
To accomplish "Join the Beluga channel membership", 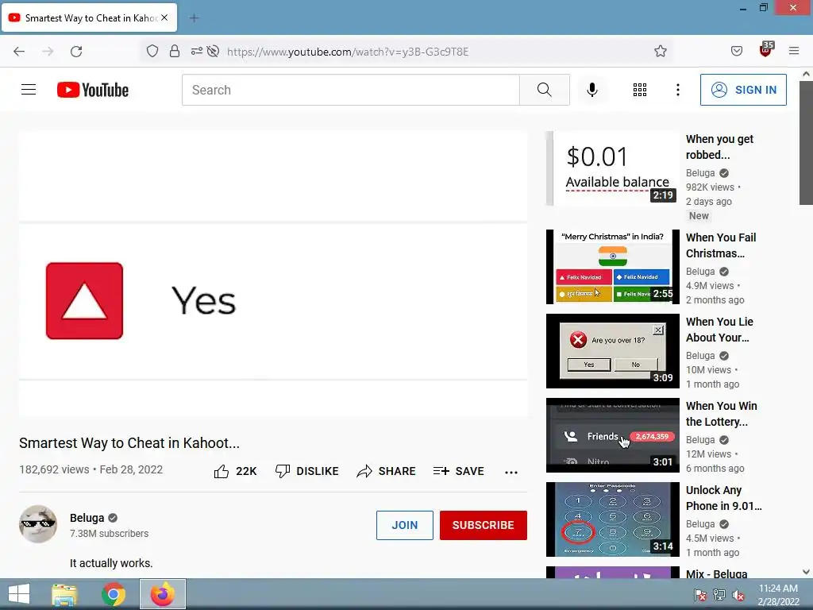I will 404,525.
